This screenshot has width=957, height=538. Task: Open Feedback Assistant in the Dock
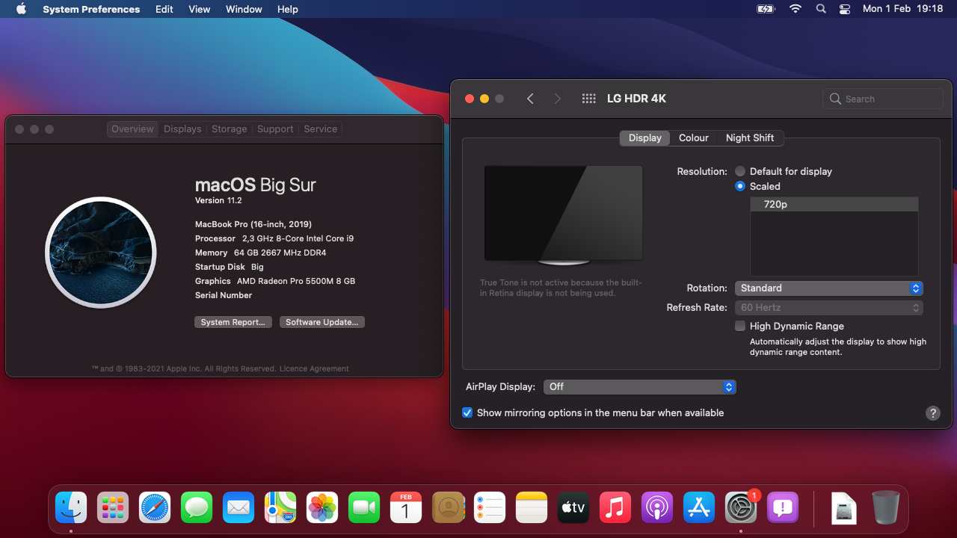783,508
